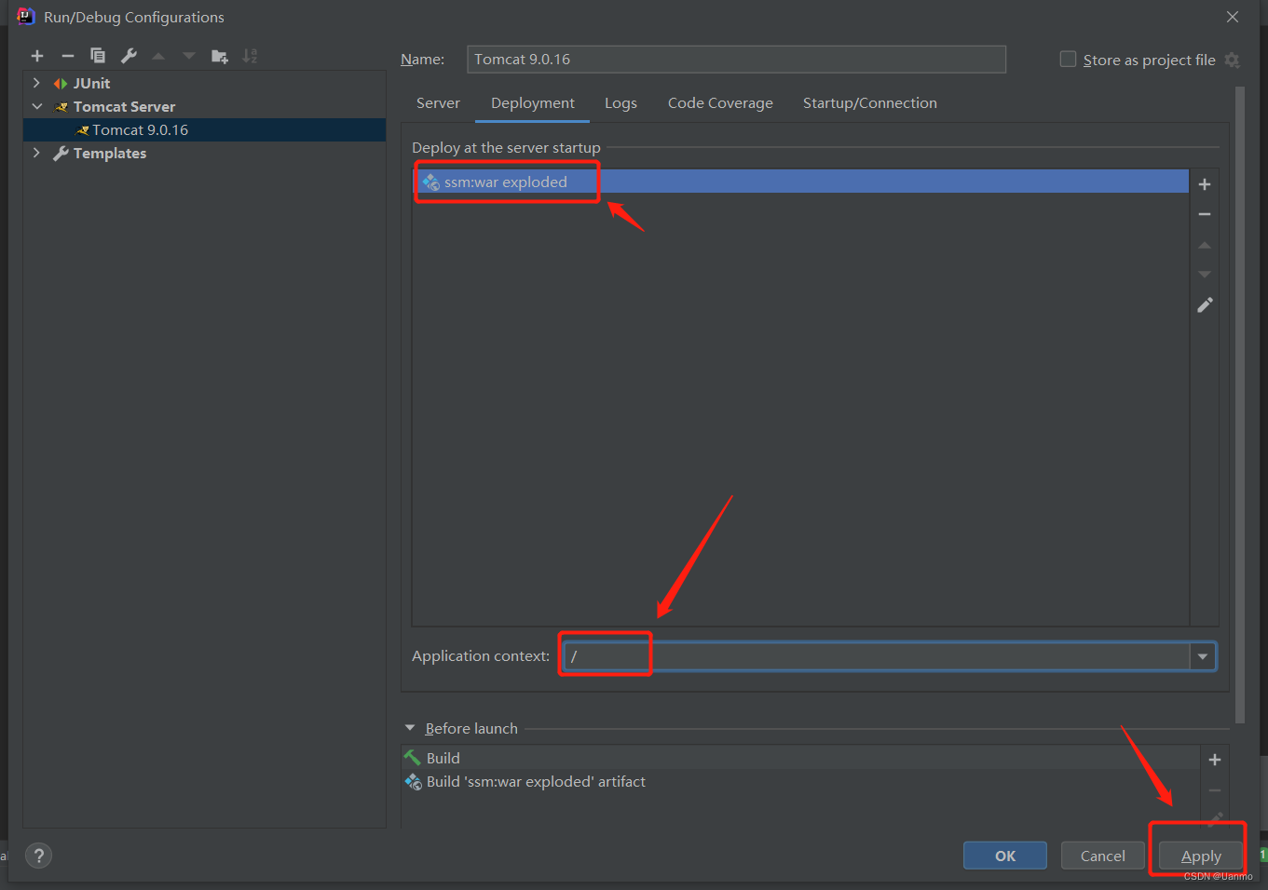Collapse the Tomcat Server tree node
This screenshot has height=890, width=1268.
click(36, 106)
